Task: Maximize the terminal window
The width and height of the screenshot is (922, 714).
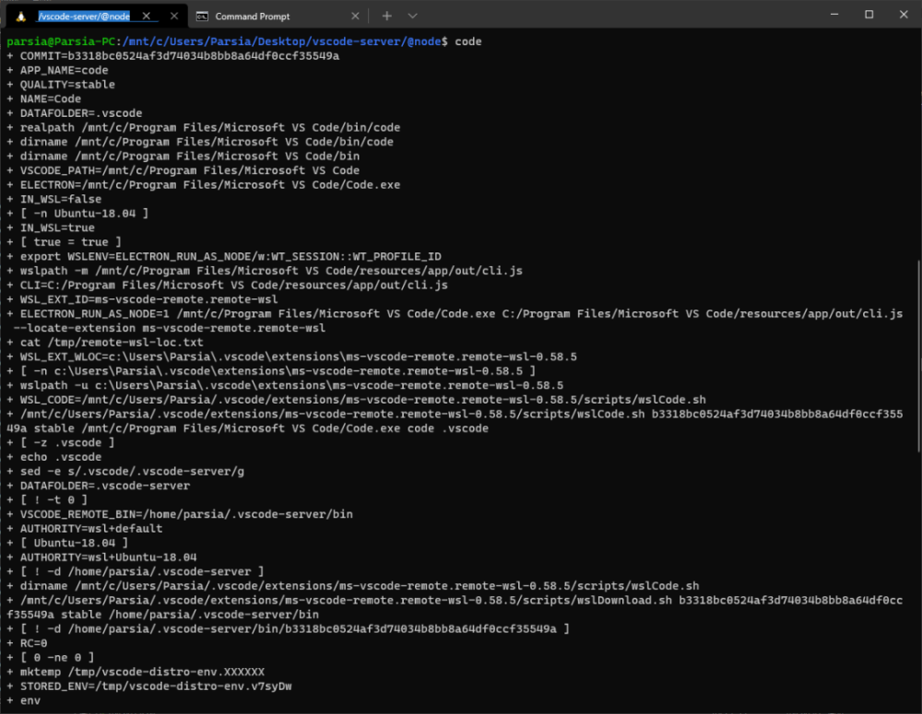Action: (869, 15)
